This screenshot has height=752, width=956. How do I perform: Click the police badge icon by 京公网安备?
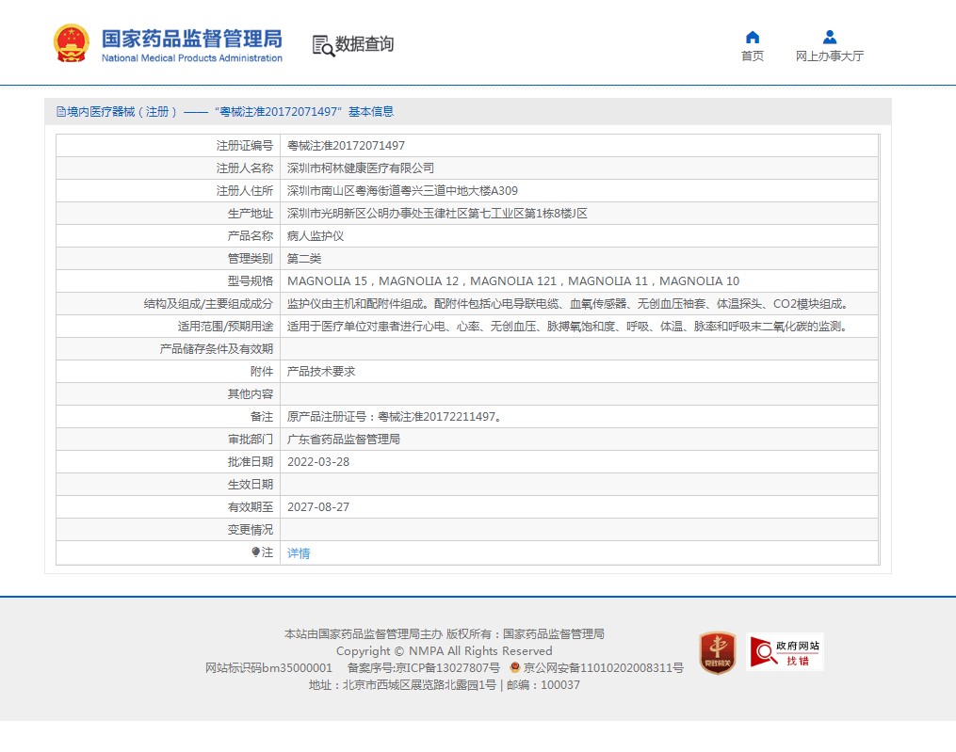click(514, 667)
